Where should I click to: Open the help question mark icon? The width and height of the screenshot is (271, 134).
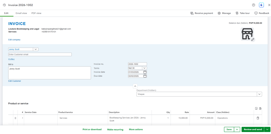click(x=253, y=5)
